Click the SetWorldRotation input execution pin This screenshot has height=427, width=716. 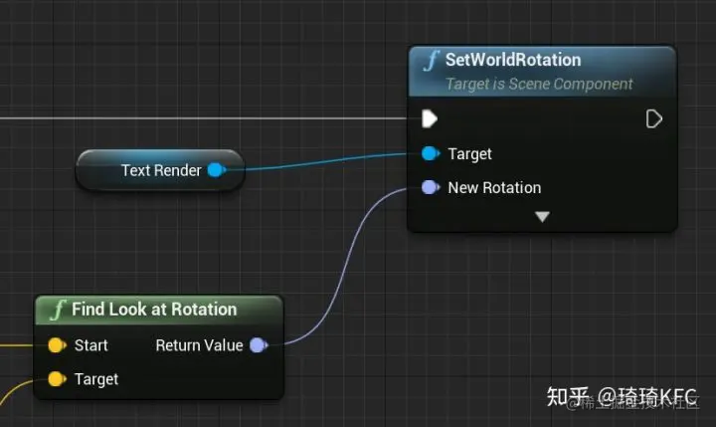[430, 118]
